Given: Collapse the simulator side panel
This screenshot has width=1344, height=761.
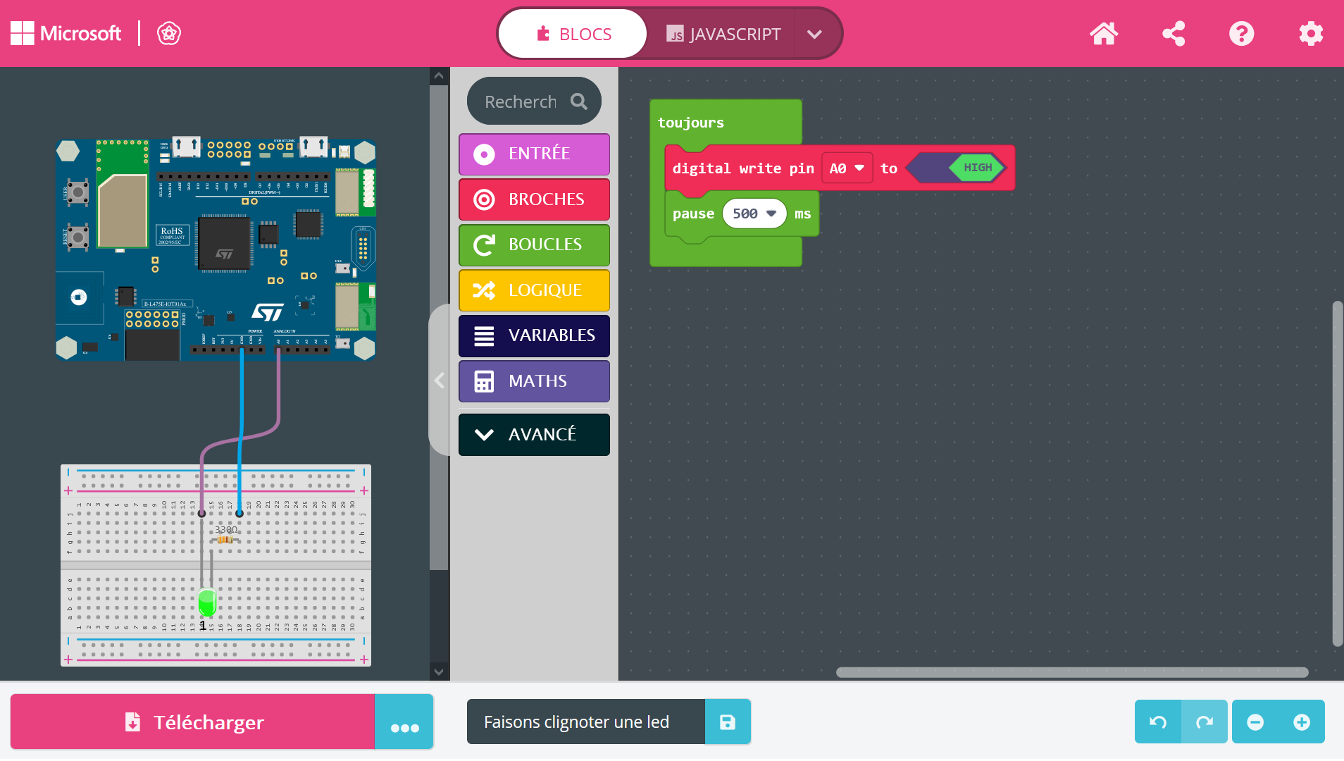Looking at the screenshot, I should tap(439, 380).
